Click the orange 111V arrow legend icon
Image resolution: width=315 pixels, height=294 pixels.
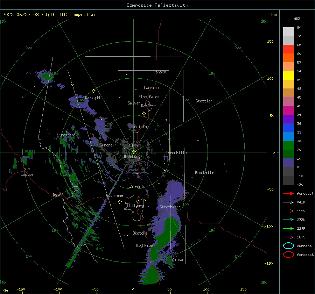tap(288, 211)
